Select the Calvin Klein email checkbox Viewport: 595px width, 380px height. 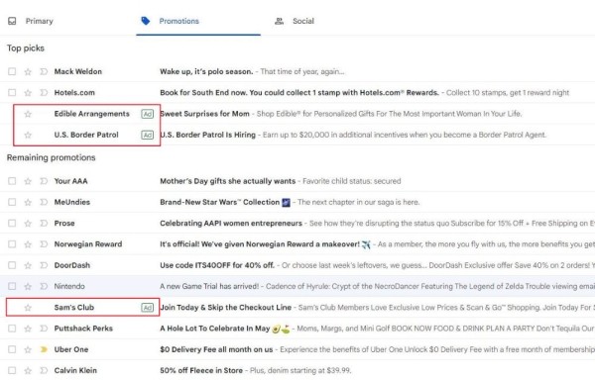12,370
